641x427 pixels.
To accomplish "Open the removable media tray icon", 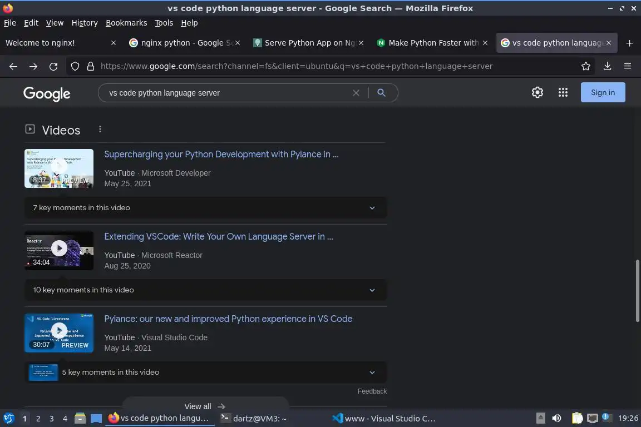I will point(540,418).
